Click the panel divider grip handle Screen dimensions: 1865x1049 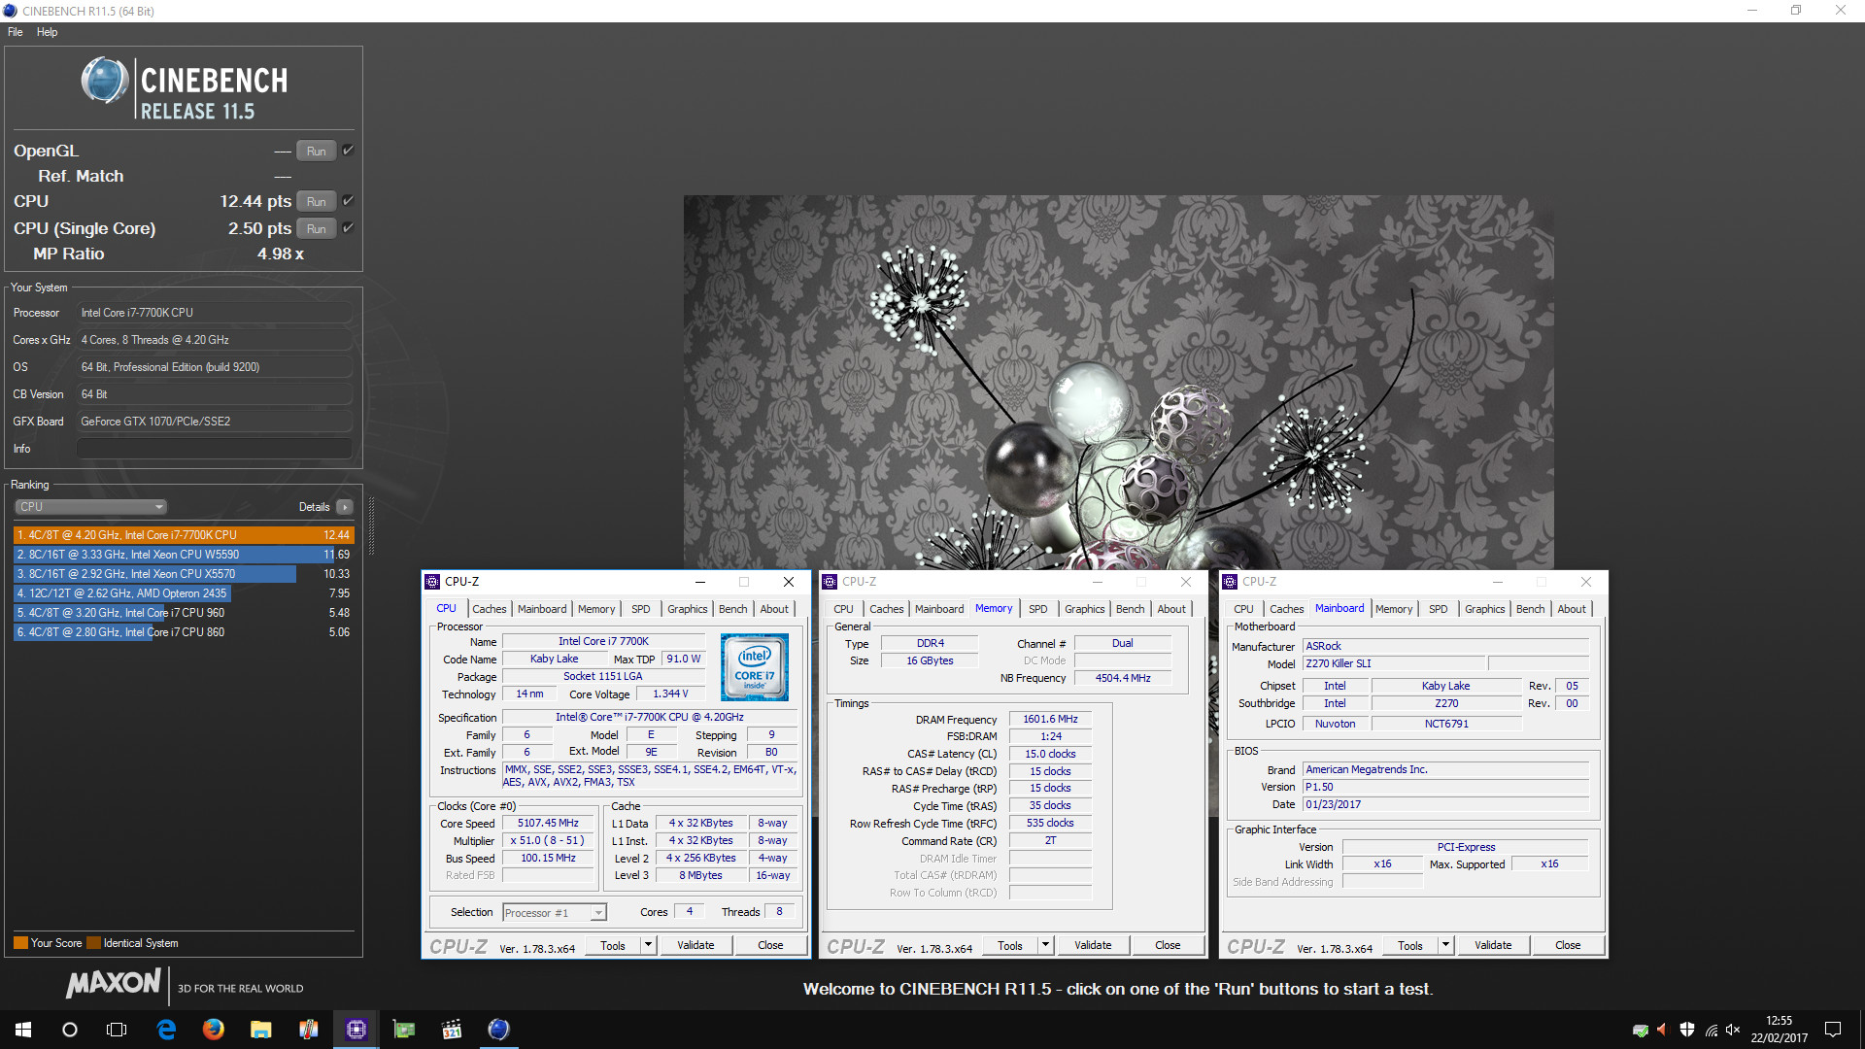(x=371, y=526)
